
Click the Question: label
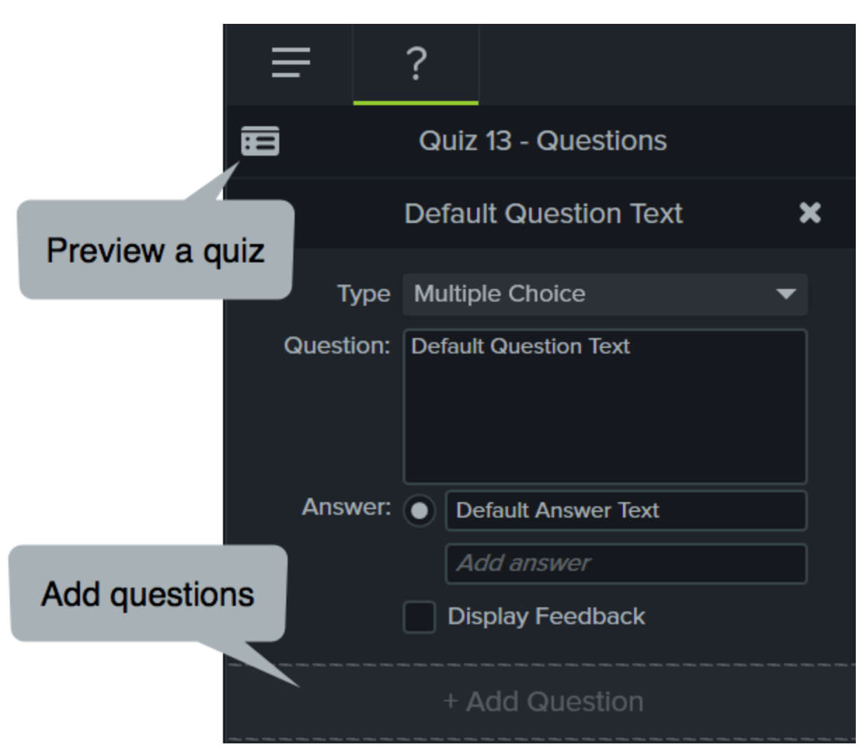pos(337,346)
